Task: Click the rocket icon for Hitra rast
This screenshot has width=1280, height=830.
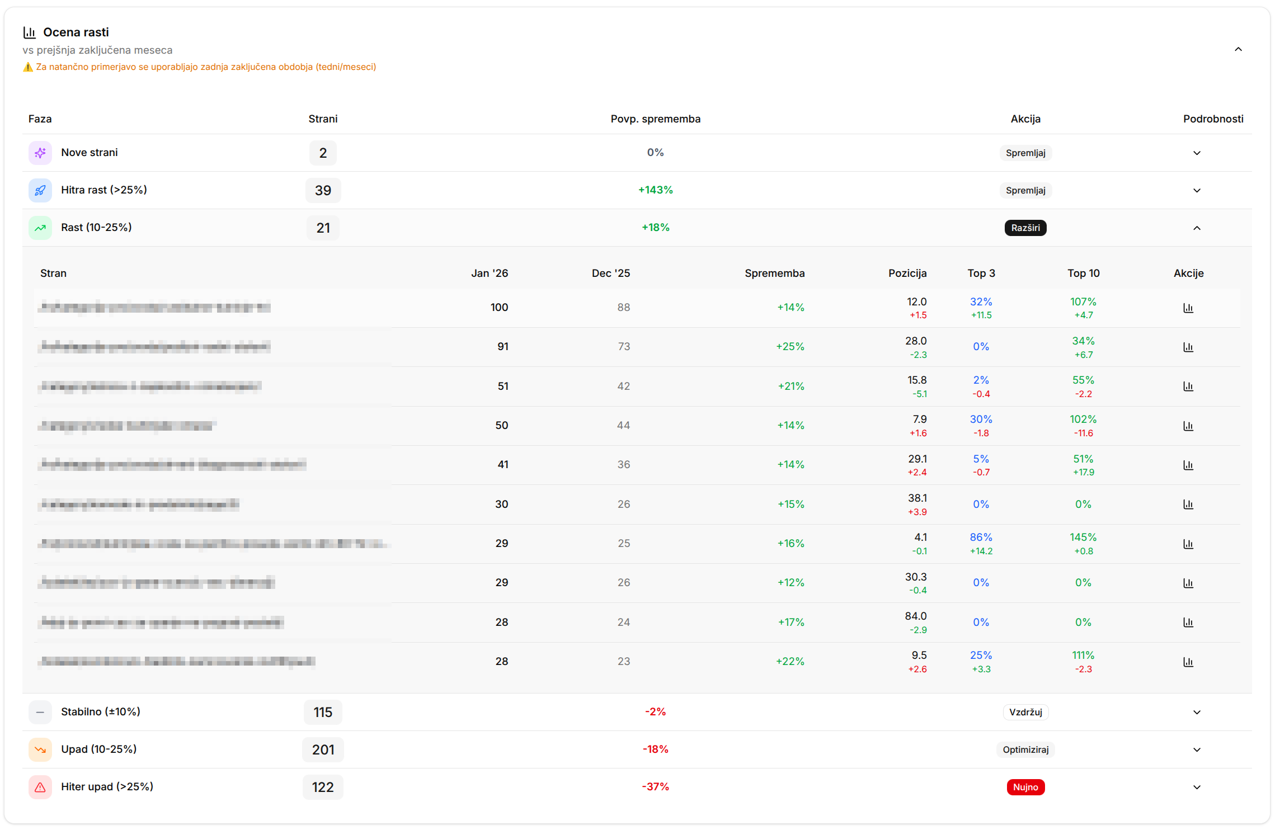Action: (40, 190)
